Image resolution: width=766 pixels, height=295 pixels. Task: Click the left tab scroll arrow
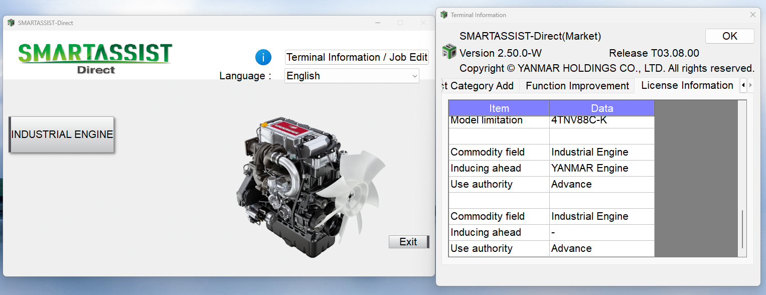(743, 85)
